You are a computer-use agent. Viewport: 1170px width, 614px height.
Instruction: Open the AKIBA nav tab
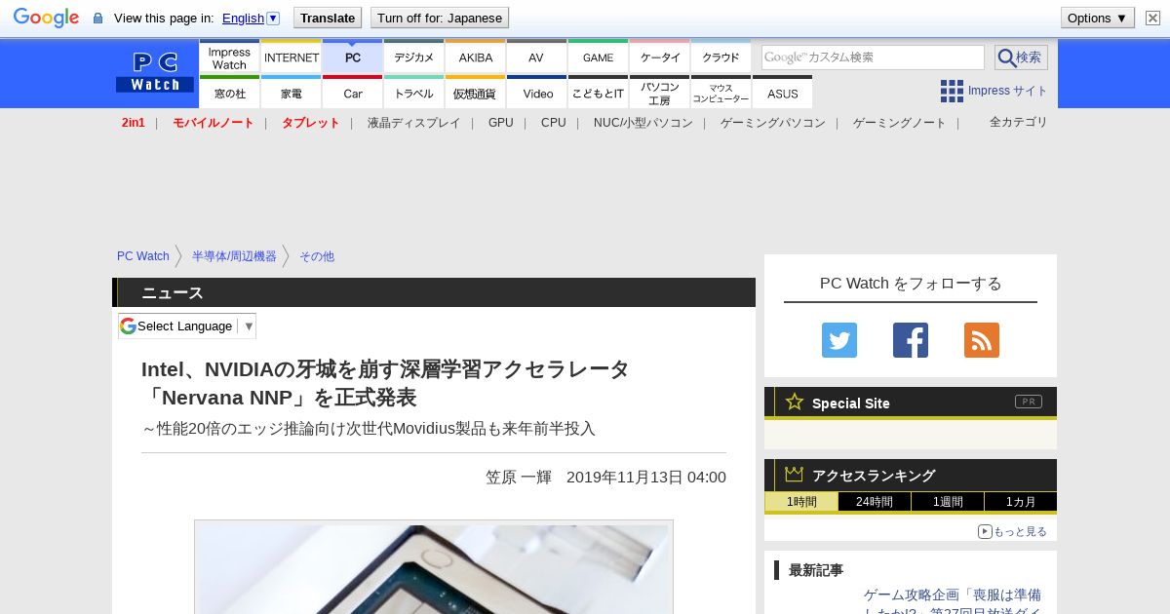476,58
